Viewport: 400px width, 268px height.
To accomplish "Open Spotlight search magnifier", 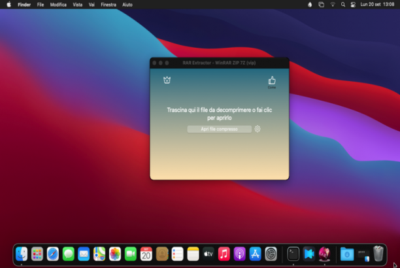I will coord(343,5).
